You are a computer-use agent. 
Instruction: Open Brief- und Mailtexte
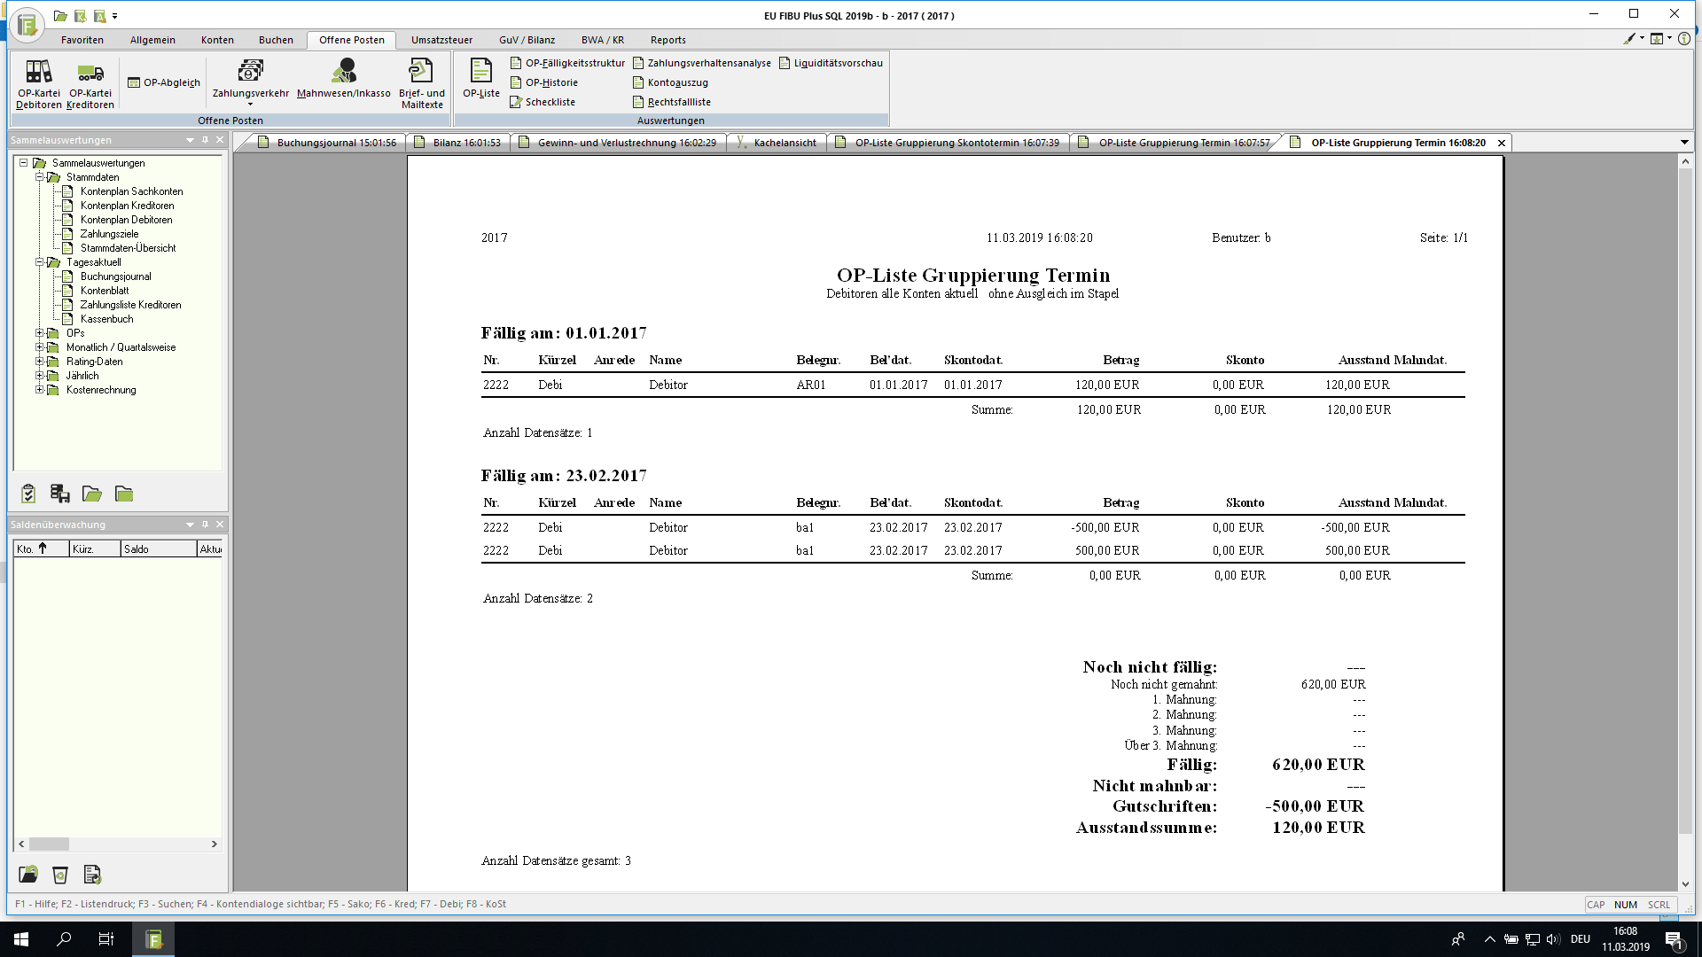422,83
